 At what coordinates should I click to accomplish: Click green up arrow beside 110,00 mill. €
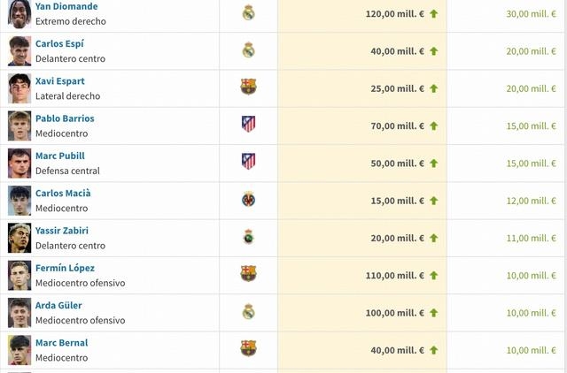(x=433, y=276)
